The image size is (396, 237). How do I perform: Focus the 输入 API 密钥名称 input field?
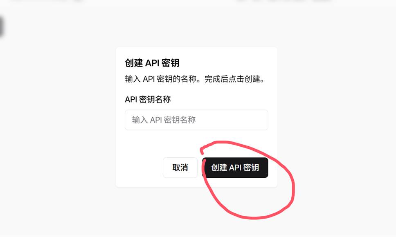(196, 120)
